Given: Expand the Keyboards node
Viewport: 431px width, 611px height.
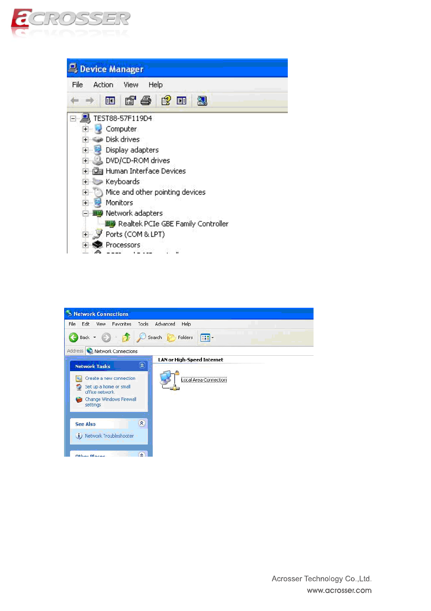Looking at the screenshot, I should 85,181.
